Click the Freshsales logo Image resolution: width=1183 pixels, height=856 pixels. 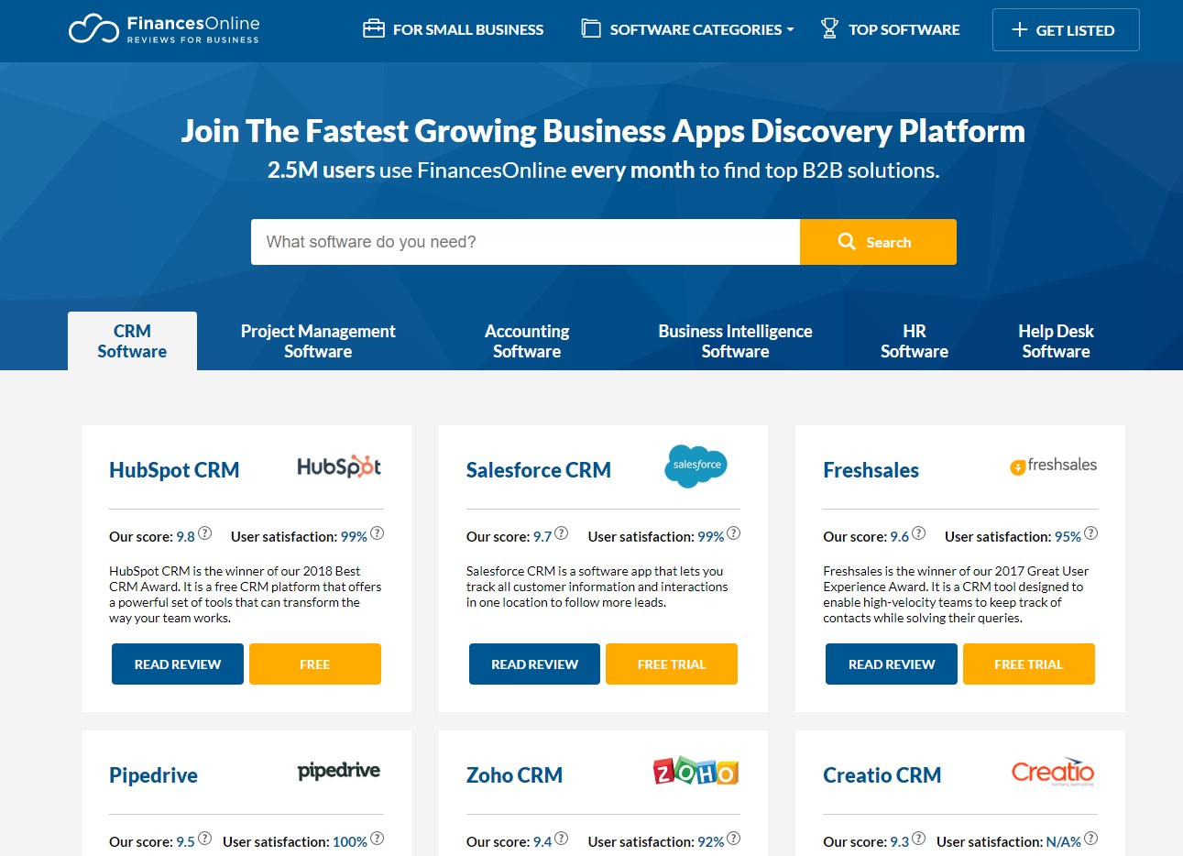(1053, 466)
